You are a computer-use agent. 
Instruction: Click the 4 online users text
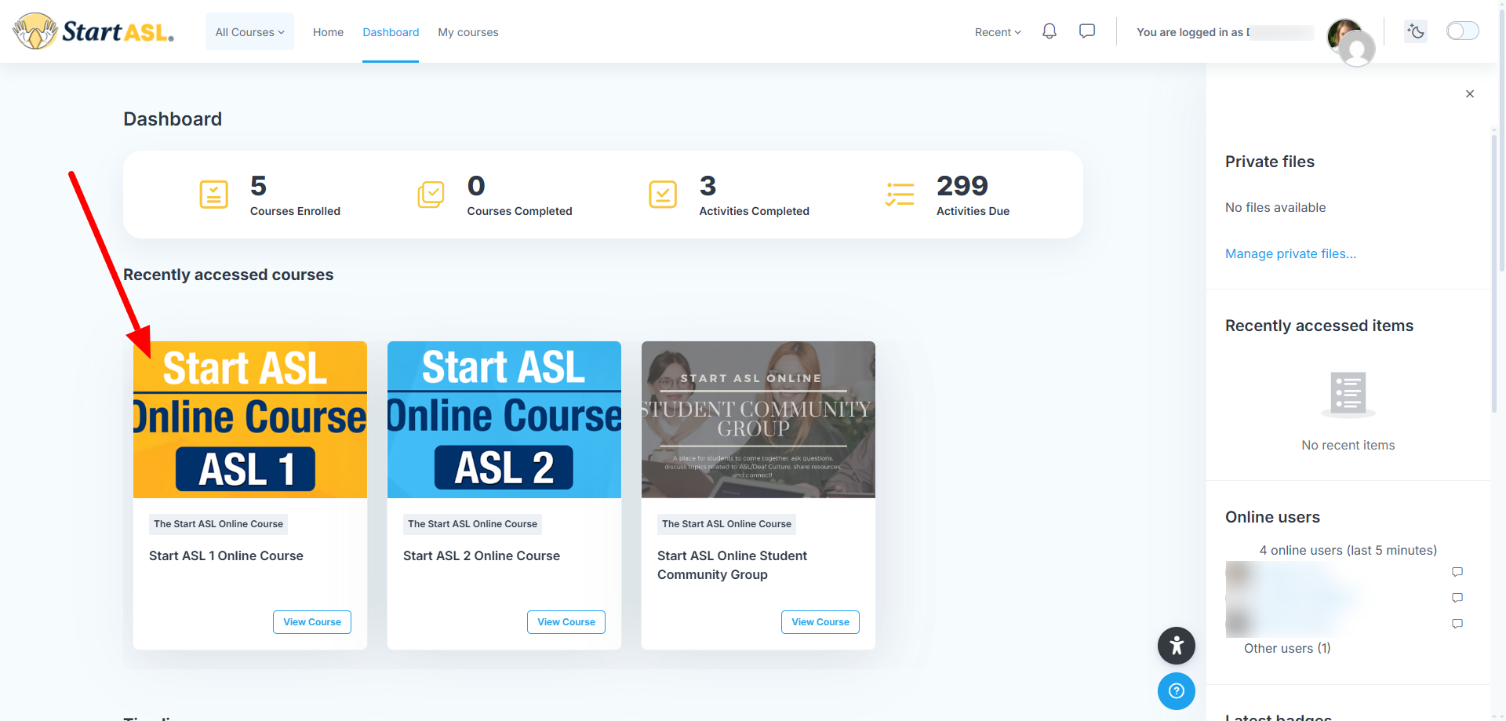[1348, 550]
